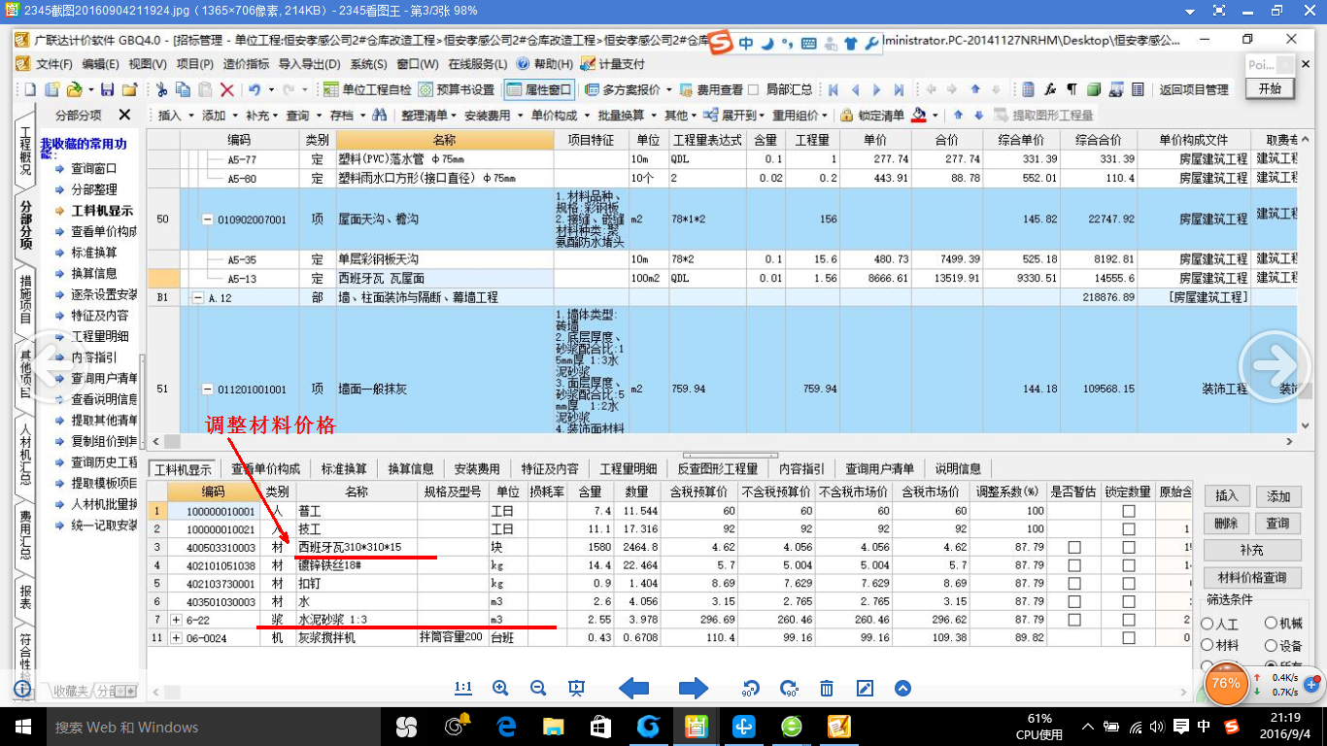1327x746 pixels.
Task: Click the red X delete icon
Action: (226, 89)
